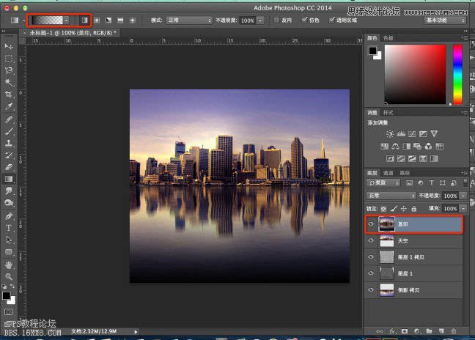This screenshot has height=340, width=475.
Task: Select the Type (T) tool
Action: 9,227
